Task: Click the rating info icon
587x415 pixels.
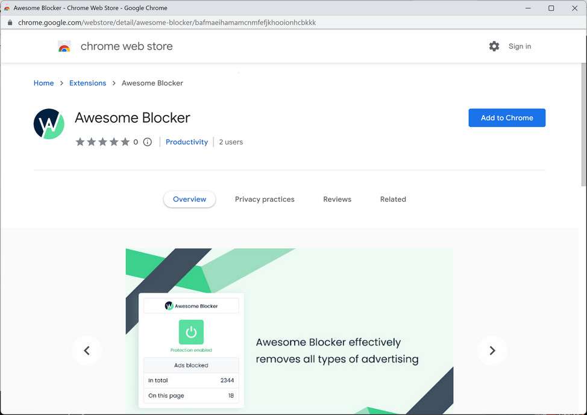Action: point(148,142)
